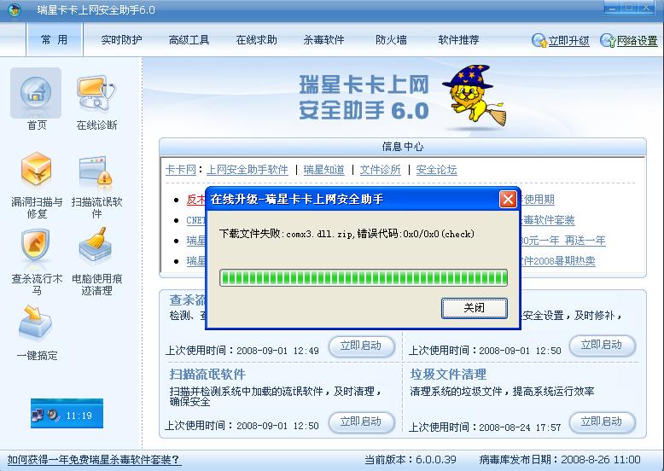Click the download failure error message text
This screenshot has width=664, height=471.
[347, 234]
